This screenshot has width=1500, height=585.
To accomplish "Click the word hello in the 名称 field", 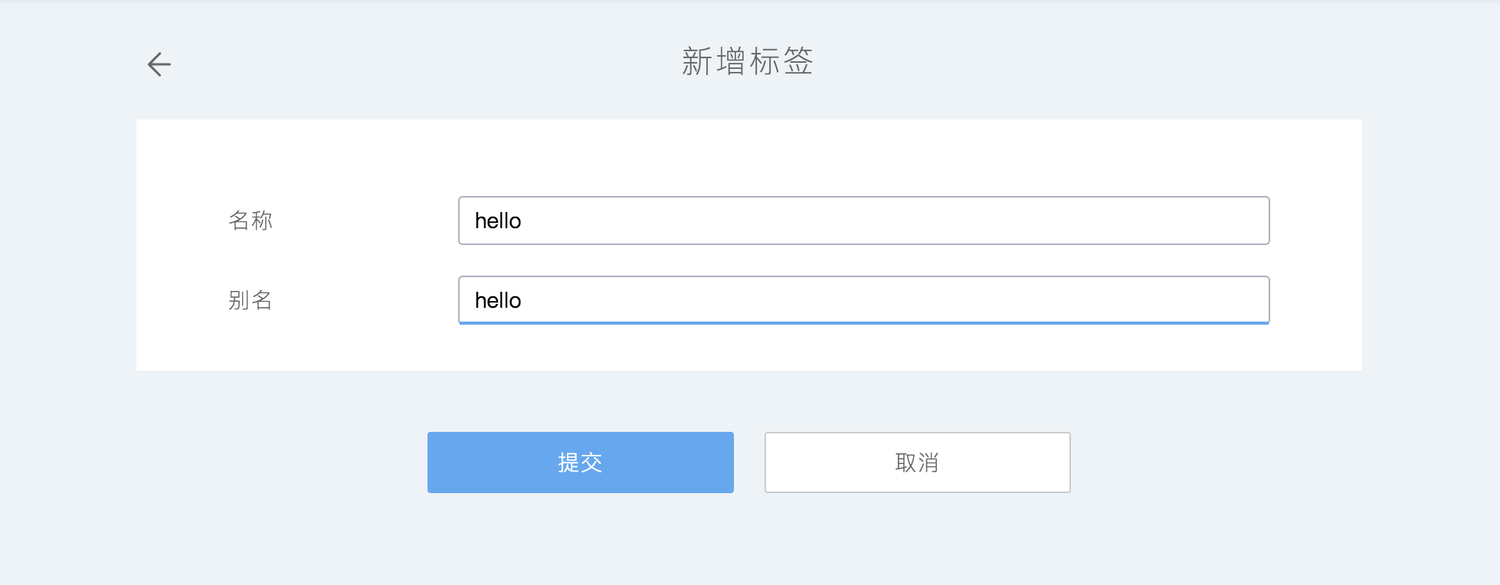I will point(498,221).
